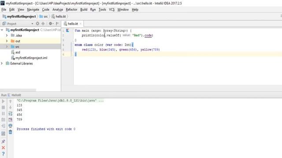Click the .code reference in line 2
Screen dimensions: 282x158
[x=148, y=35]
